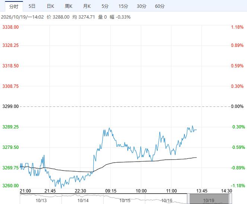The image size is (247, 204).
Task: Click the 量 0 volume readout
Action: 102,17
